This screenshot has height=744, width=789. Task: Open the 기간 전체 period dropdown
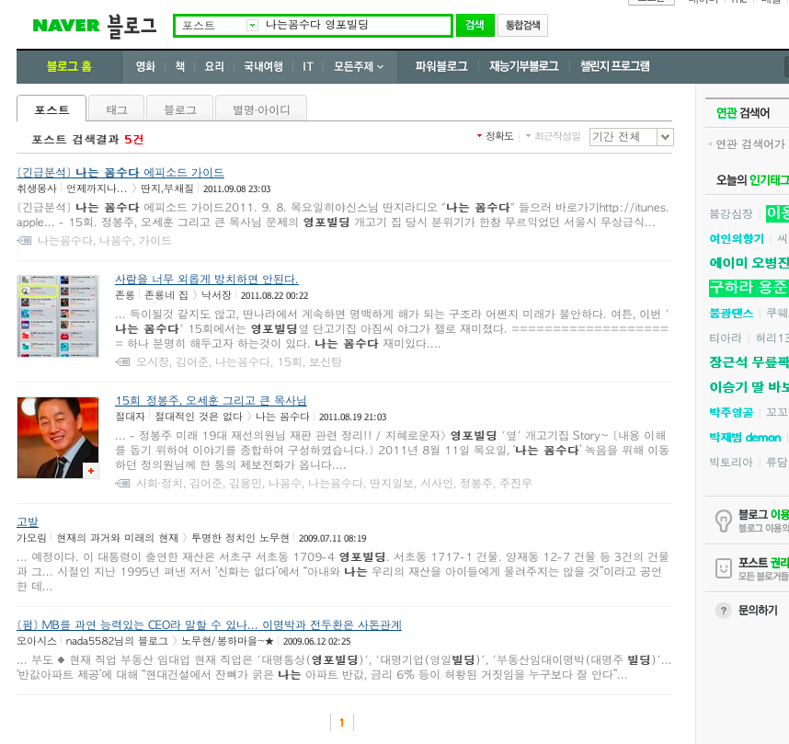pos(631,137)
